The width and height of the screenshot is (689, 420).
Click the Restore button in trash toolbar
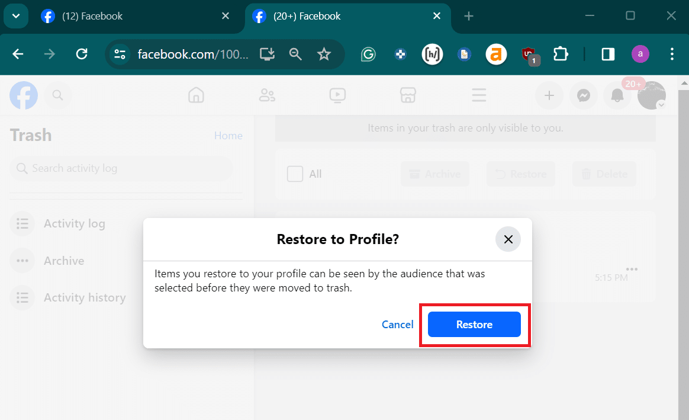coord(521,174)
